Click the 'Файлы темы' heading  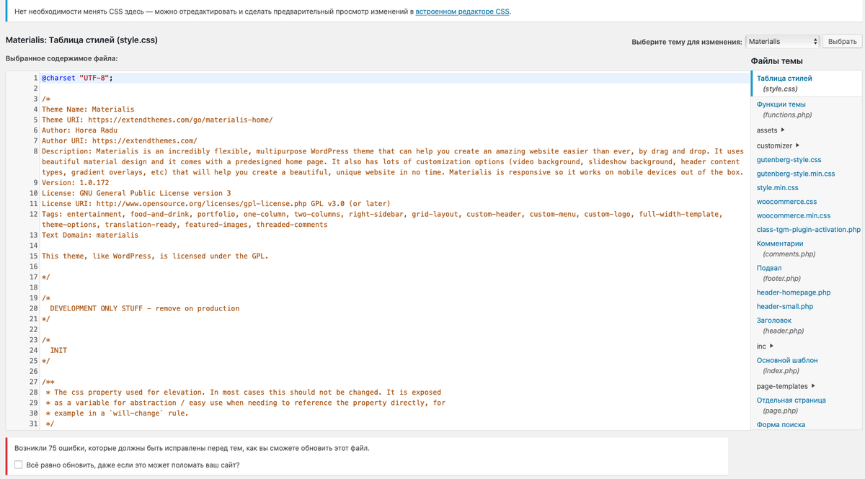(776, 61)
